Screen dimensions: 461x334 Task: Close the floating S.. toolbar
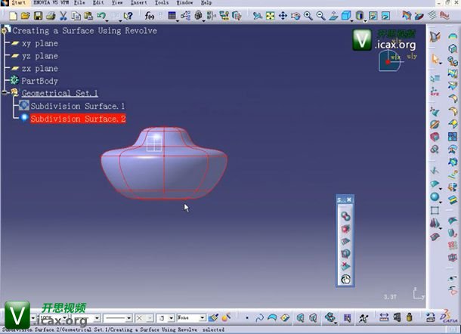(x=349, y=199)
